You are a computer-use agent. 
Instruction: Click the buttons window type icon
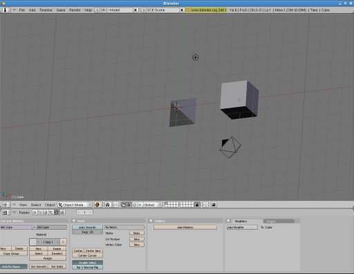pyautogui.click(x=6, y=213)
